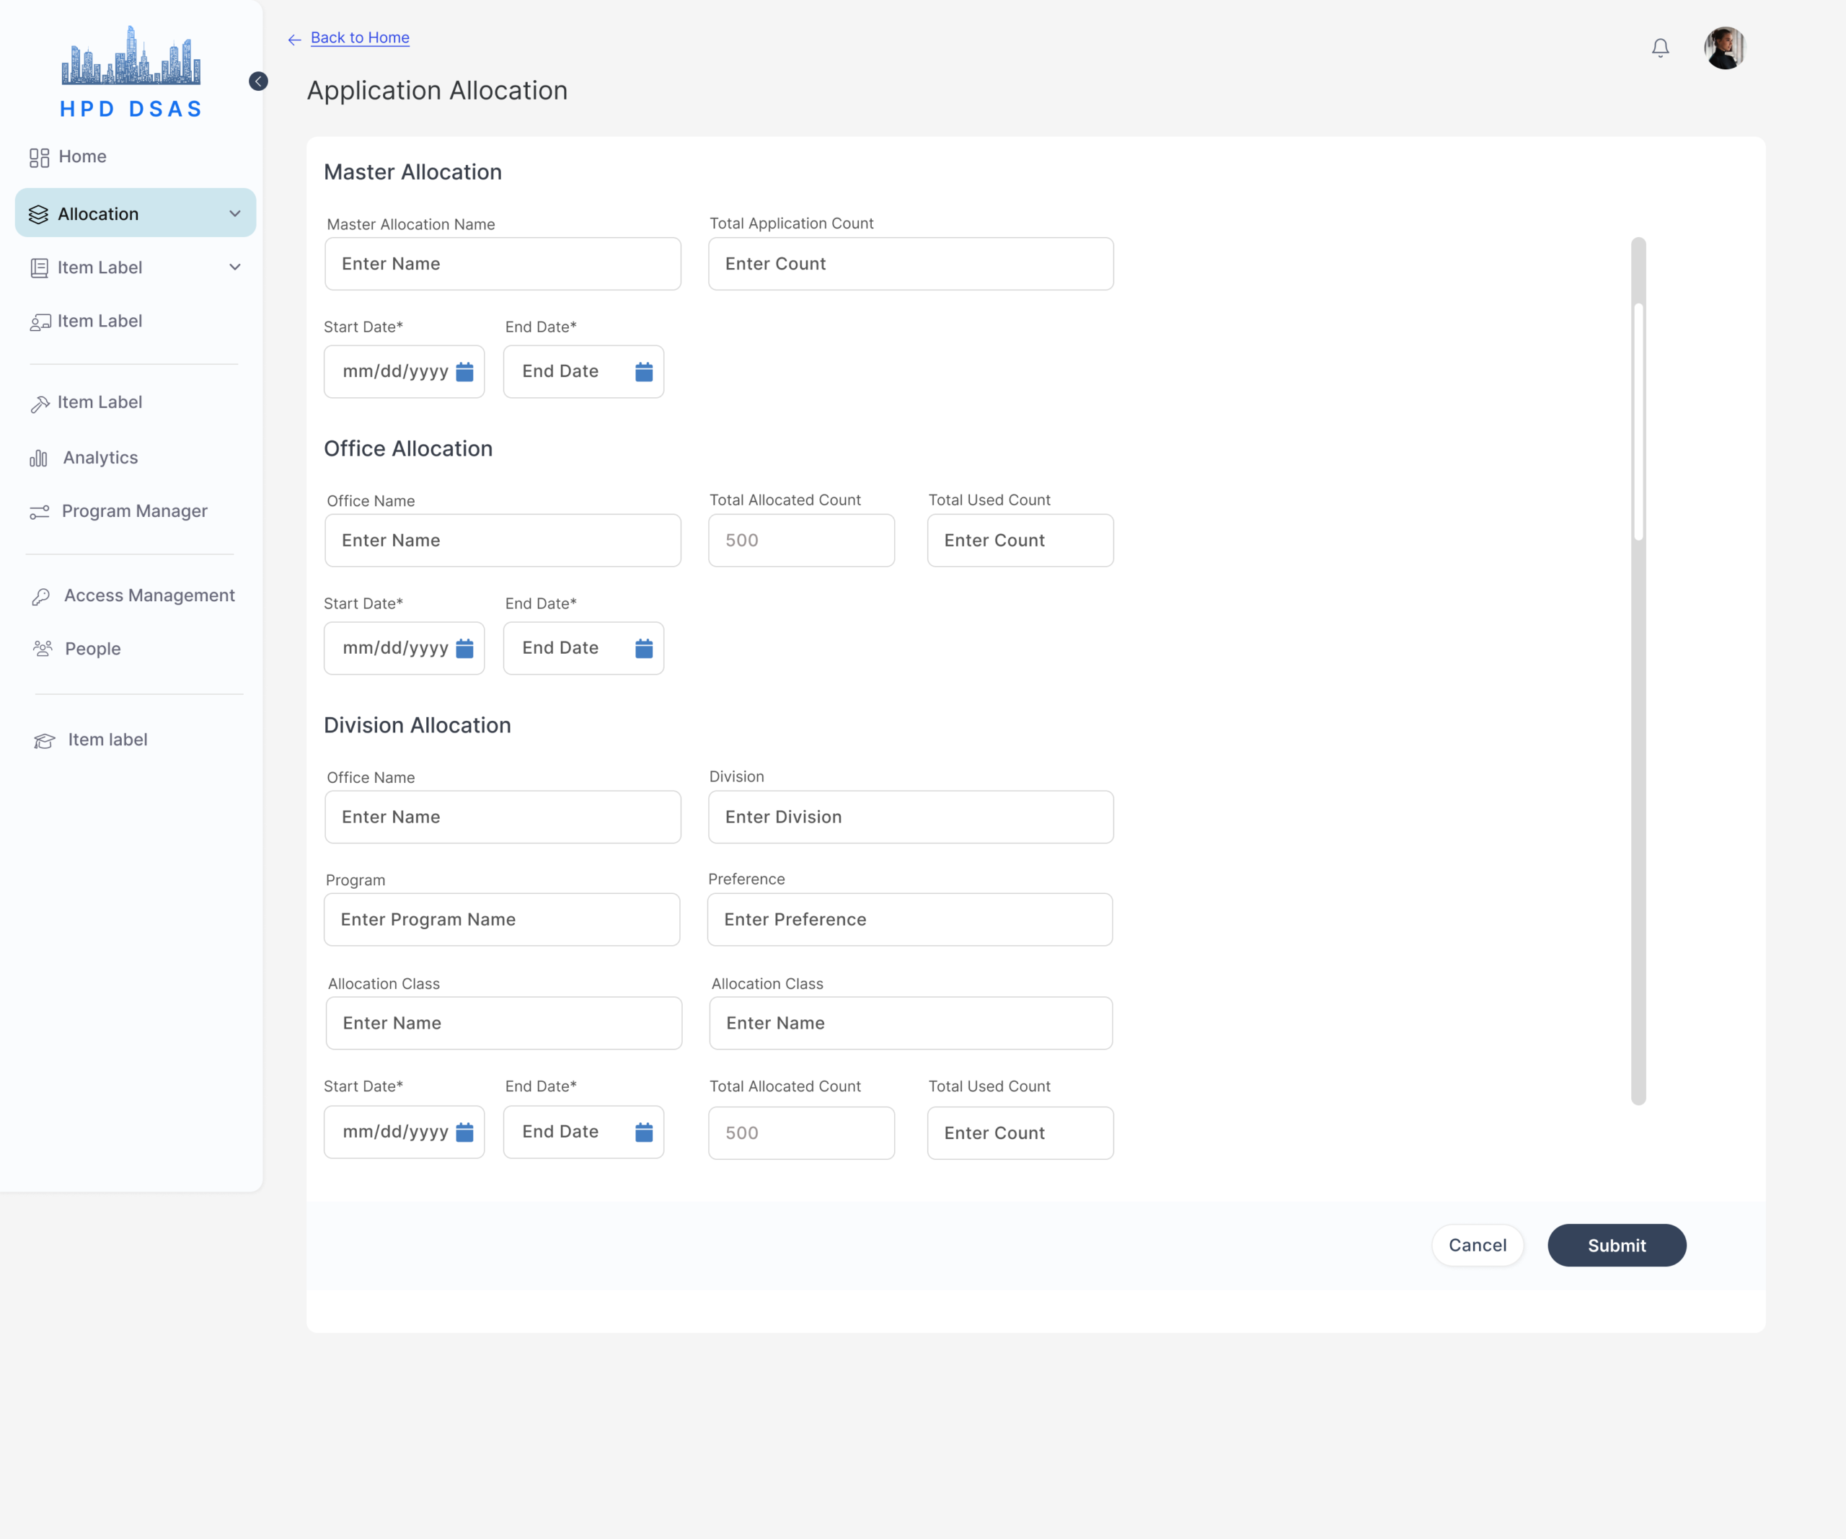The image size is (1846, 1539).
Task: Open Access Management in sidebar
Action: [x=149, y=596]
